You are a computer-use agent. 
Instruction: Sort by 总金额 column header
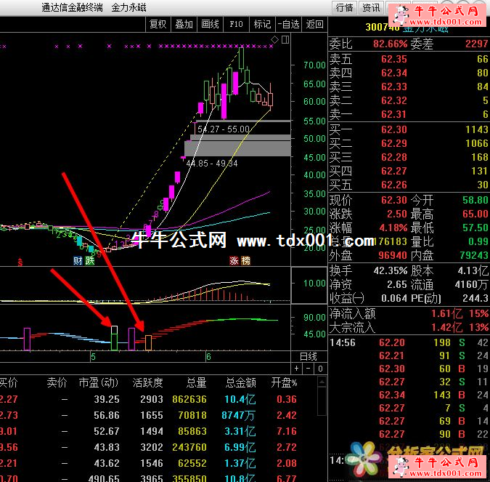point(240,382)
